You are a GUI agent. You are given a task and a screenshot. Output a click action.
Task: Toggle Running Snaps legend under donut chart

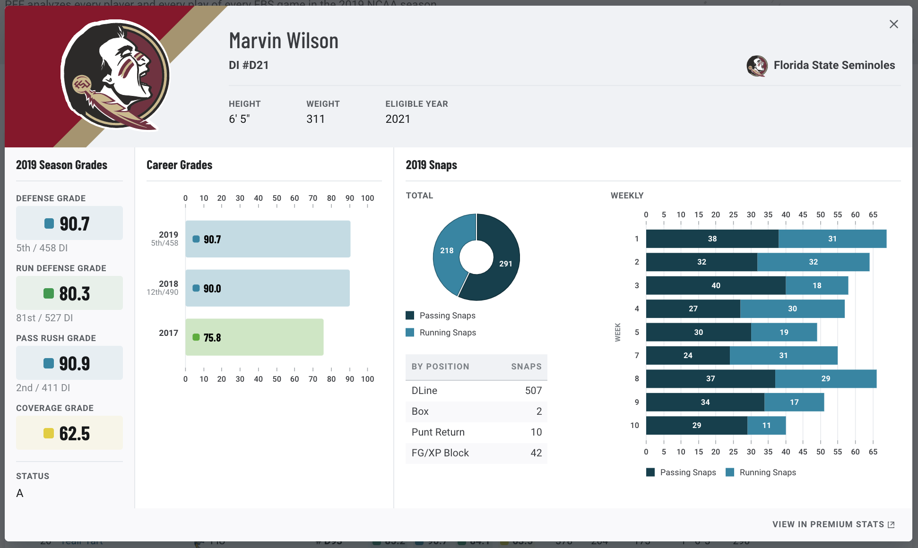[441, 333]
